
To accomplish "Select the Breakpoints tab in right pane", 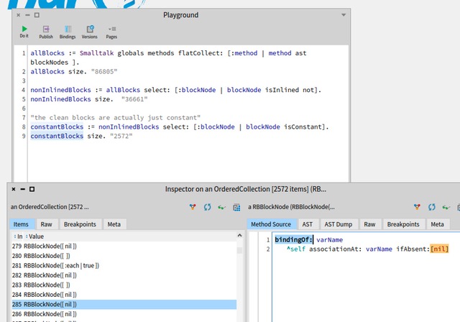I will [x=402, y=224].
